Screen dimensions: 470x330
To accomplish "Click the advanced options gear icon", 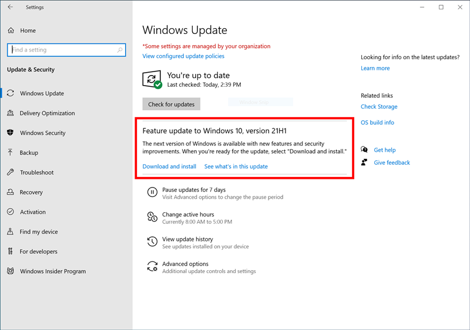I will point(152,266).
